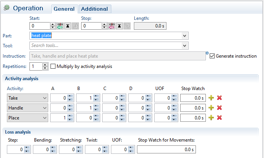Remove the Handle activity with red X
The width and height of the screenshot is (264, 158).
(219, 108)
